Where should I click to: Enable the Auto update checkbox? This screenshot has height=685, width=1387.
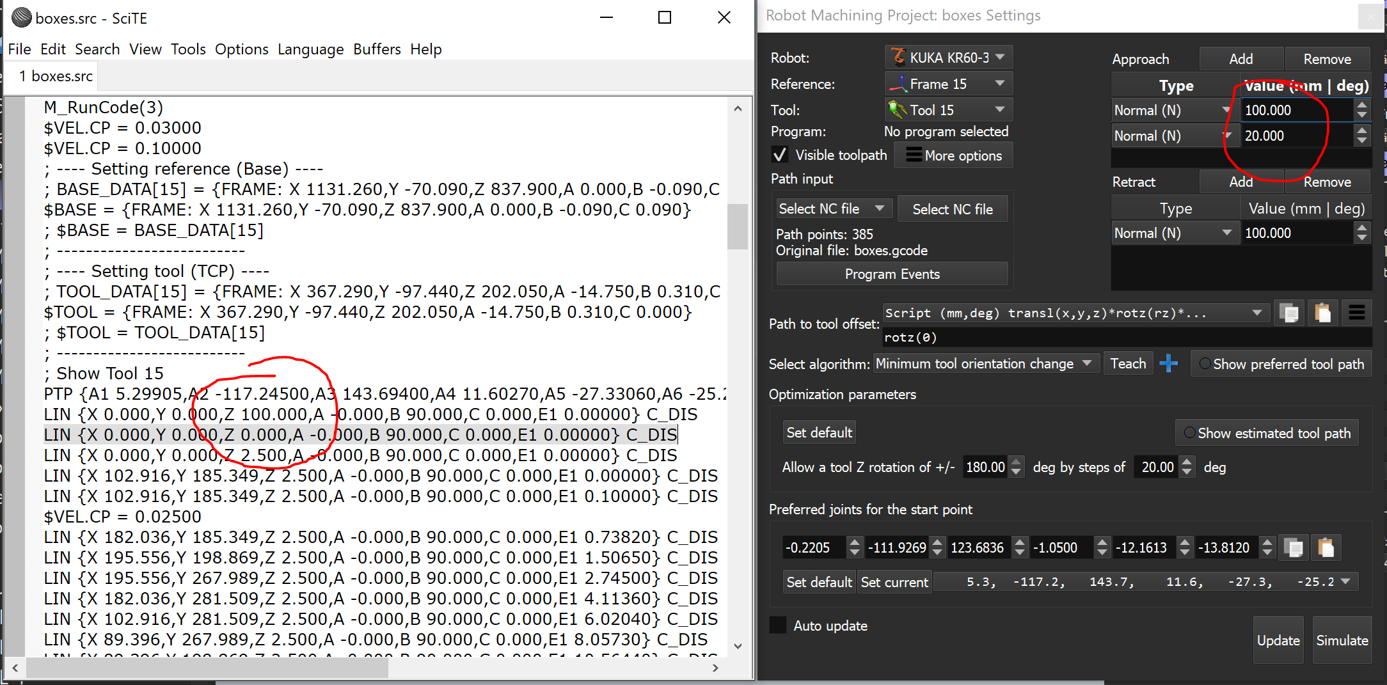click(x=778, y=626)
